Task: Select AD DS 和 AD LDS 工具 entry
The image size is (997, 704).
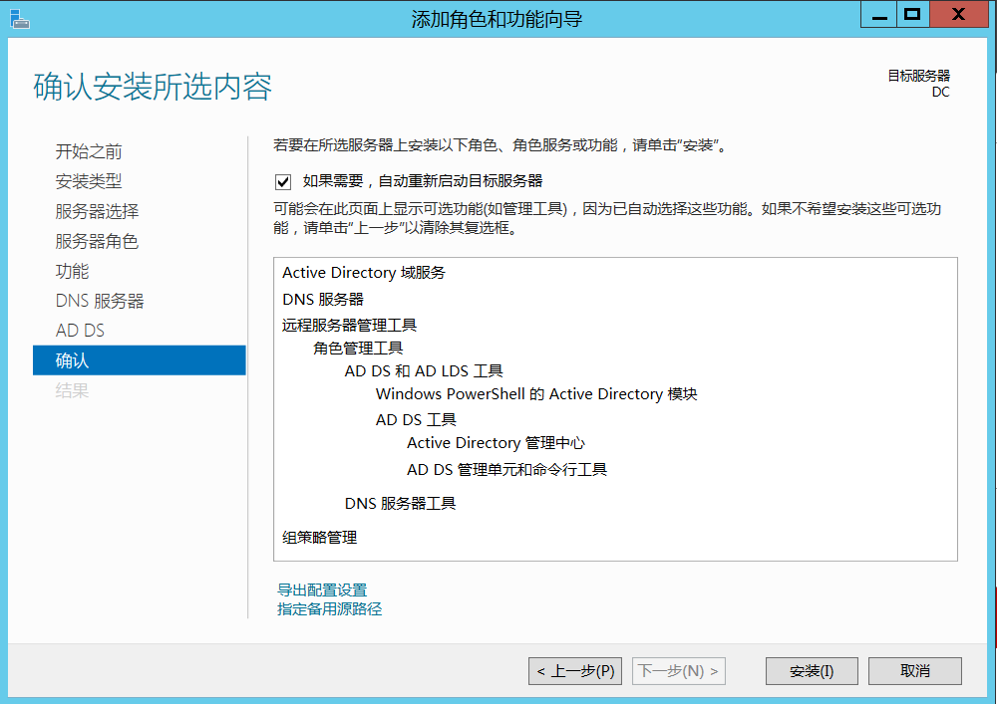Action: pyautogui.click(x=424, y=370)
